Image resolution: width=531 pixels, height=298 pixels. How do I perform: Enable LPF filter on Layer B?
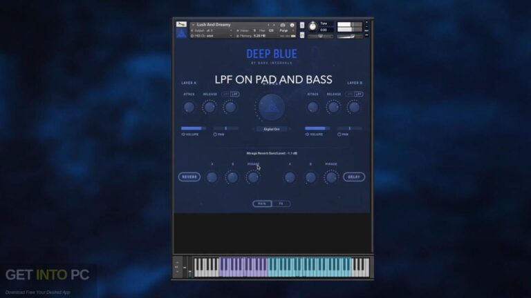[359, 94]
